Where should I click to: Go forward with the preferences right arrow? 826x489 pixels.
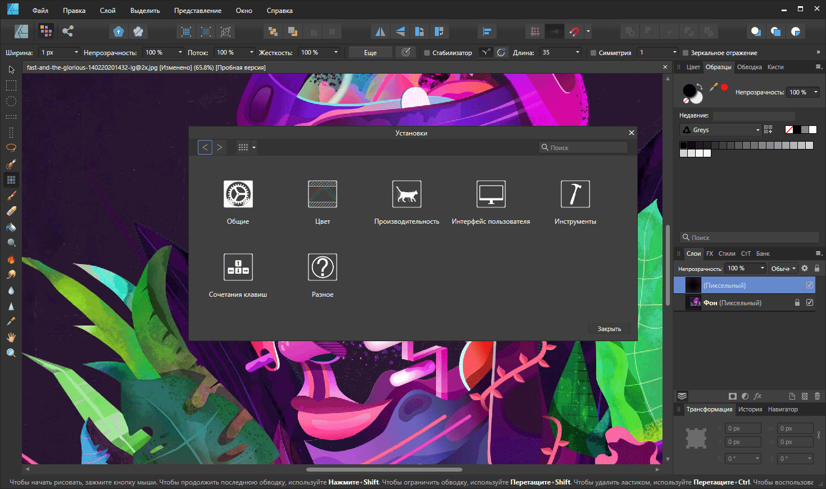220,147
